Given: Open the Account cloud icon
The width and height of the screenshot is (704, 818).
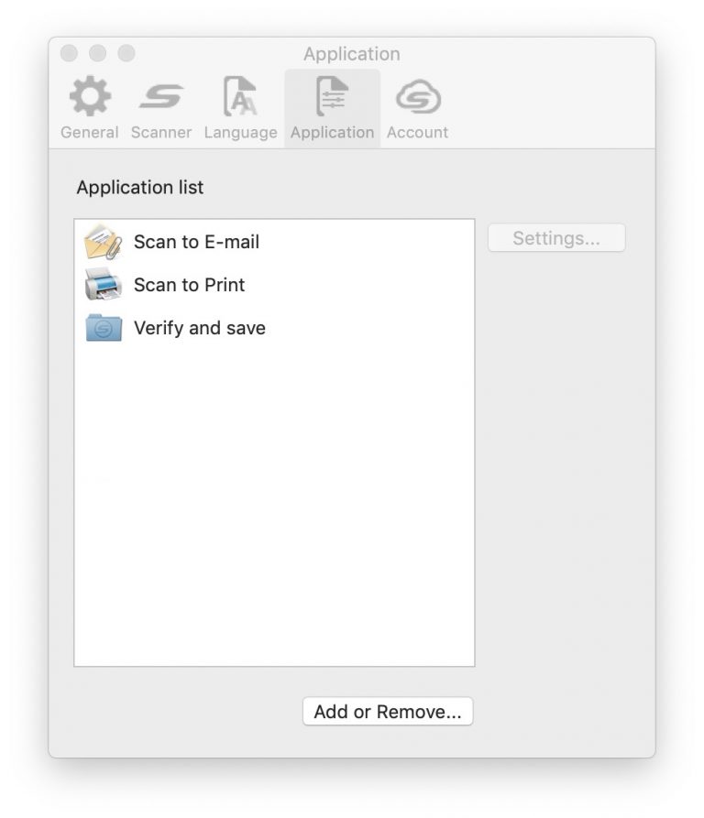Looking at the screenshot, I should point(418,96).
